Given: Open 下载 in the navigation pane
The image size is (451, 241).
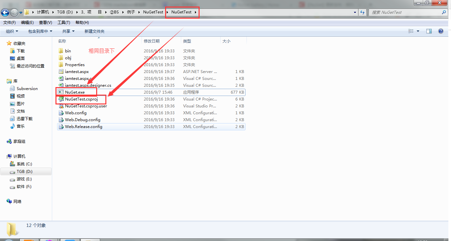Looking at the screenshot, I should [21, 51].
